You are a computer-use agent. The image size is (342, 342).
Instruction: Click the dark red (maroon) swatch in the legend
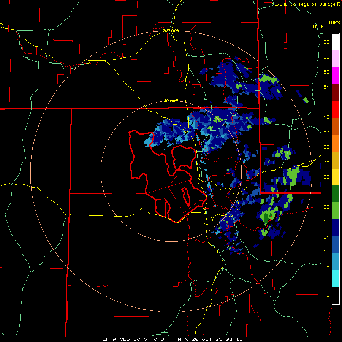(x=336, y=93)
